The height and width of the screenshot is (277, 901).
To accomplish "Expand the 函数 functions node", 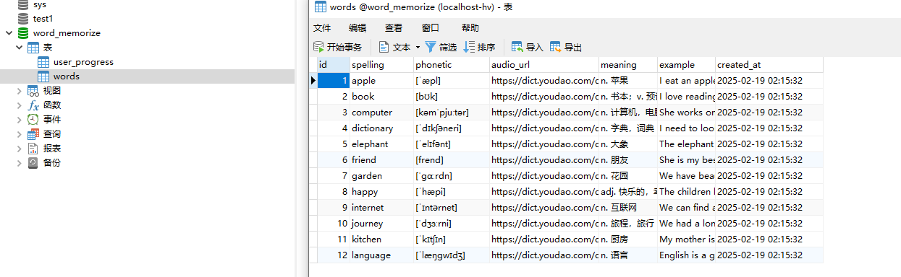I will point(20,105).
